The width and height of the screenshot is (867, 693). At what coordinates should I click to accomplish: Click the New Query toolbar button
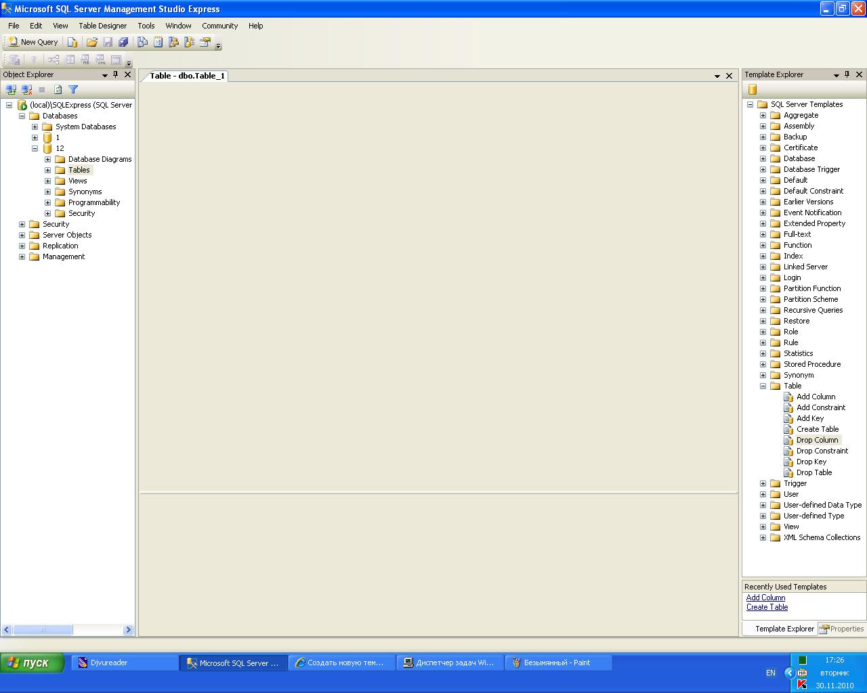[x=33, y=42]
